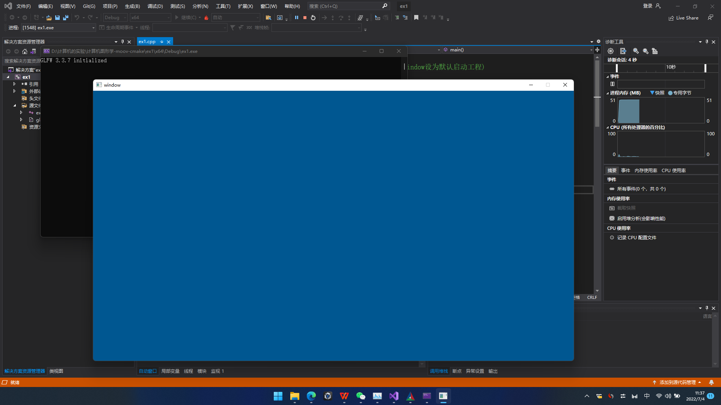Open the 调试(D) menu

pos(155,6)
